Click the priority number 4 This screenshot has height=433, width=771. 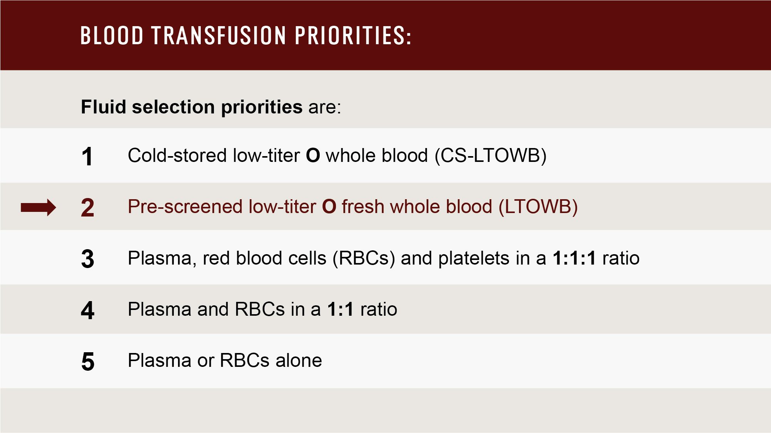click(87, 310)
